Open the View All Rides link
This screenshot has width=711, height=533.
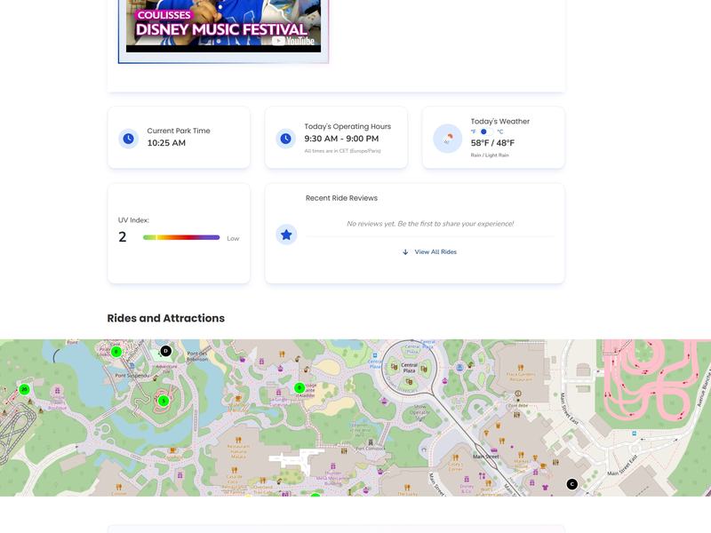434,251
